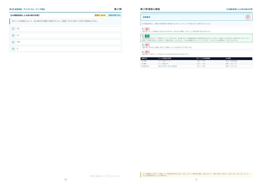This screenshot has height=185, width=262.
Task: Click the 誤り badge beside explanation ④
Action: coord(147,52)
